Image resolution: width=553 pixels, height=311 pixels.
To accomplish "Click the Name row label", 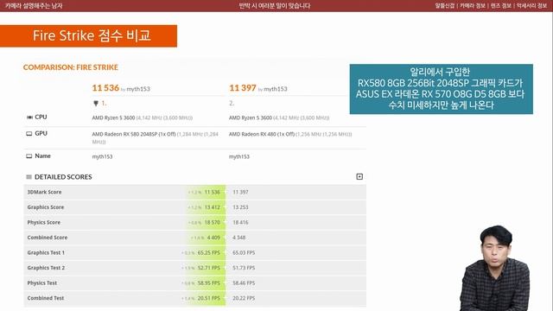I will tap(42, 155).
